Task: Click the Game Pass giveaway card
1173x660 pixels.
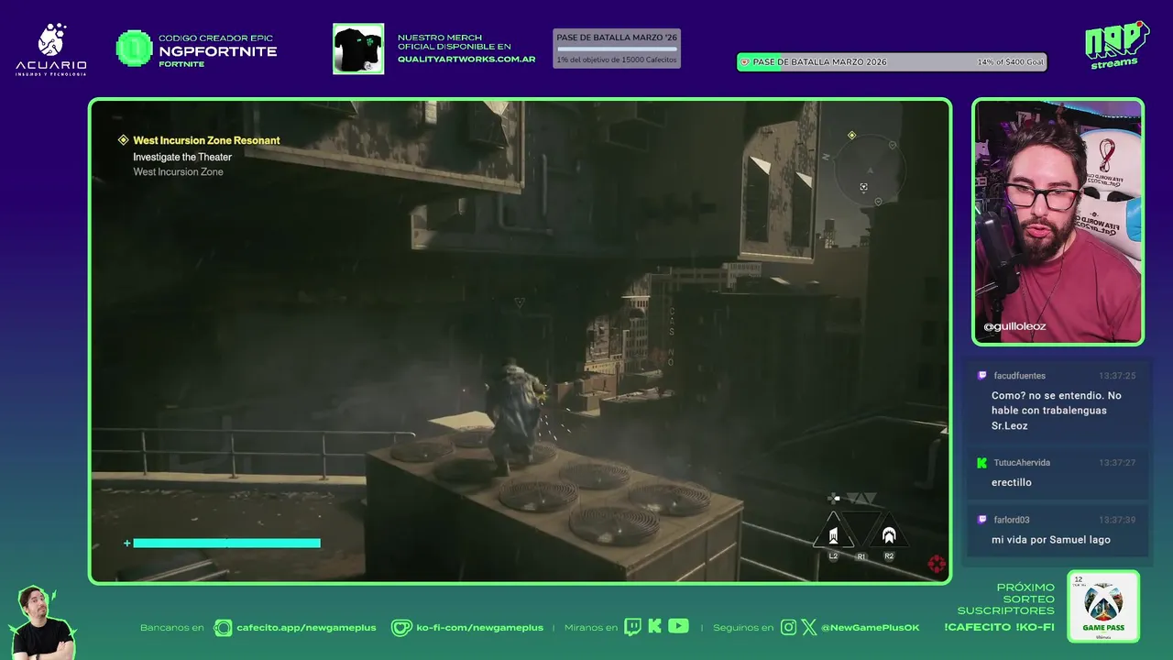Action: [x=1103, y=606]
